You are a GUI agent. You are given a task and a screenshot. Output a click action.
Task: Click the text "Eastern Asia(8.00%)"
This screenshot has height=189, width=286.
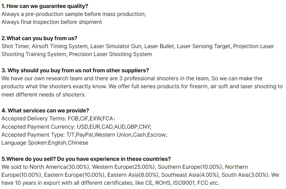[x=133, y=175]
